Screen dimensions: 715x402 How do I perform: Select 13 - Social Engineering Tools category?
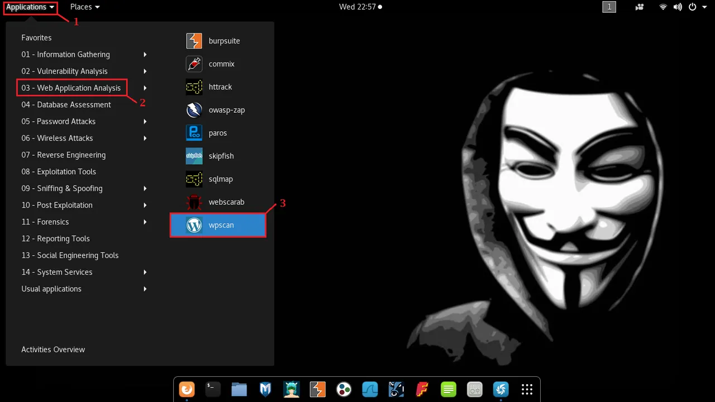pyautogui.click(x=70, y=255)
